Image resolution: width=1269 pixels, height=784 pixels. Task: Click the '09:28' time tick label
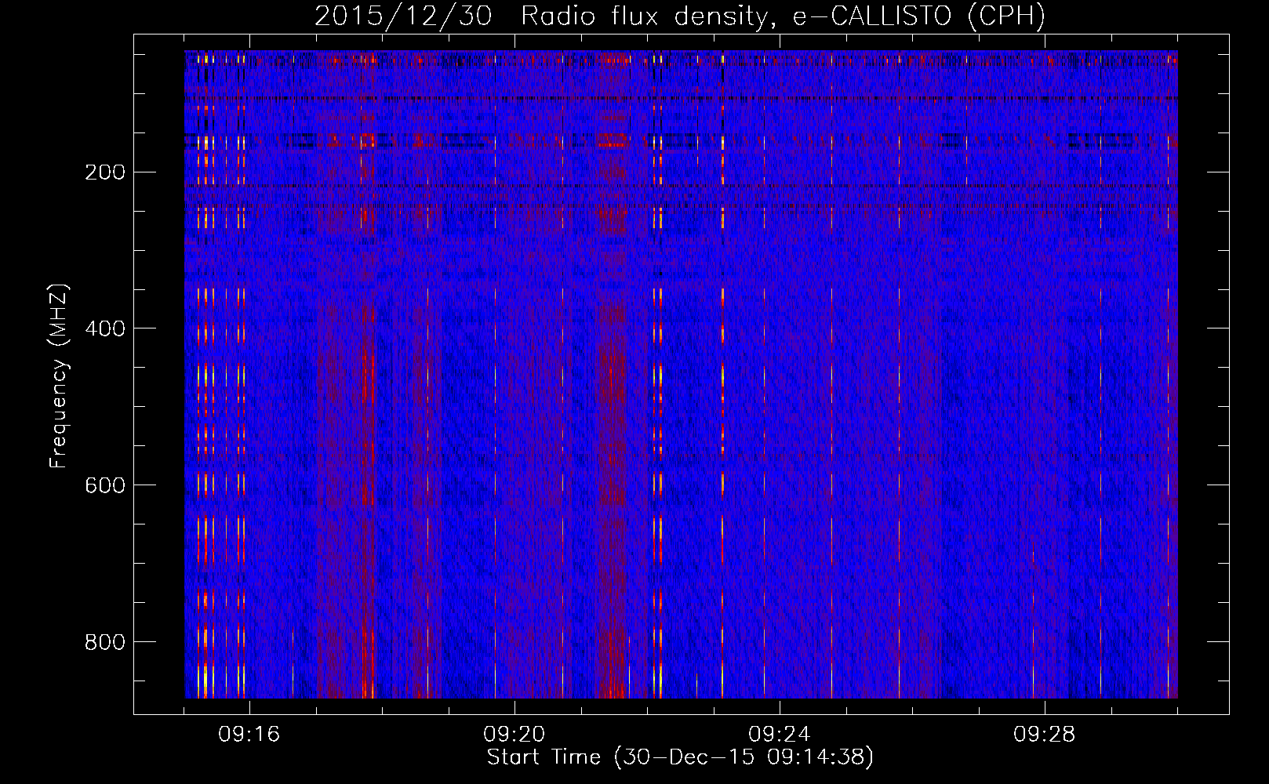(1045, 735)
